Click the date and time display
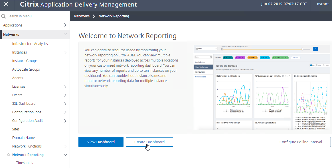332x168 pixels. (284, 4)
